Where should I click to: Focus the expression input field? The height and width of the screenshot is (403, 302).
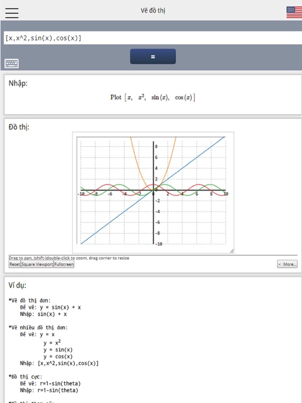pyautogui.click(x=153, y=38)
